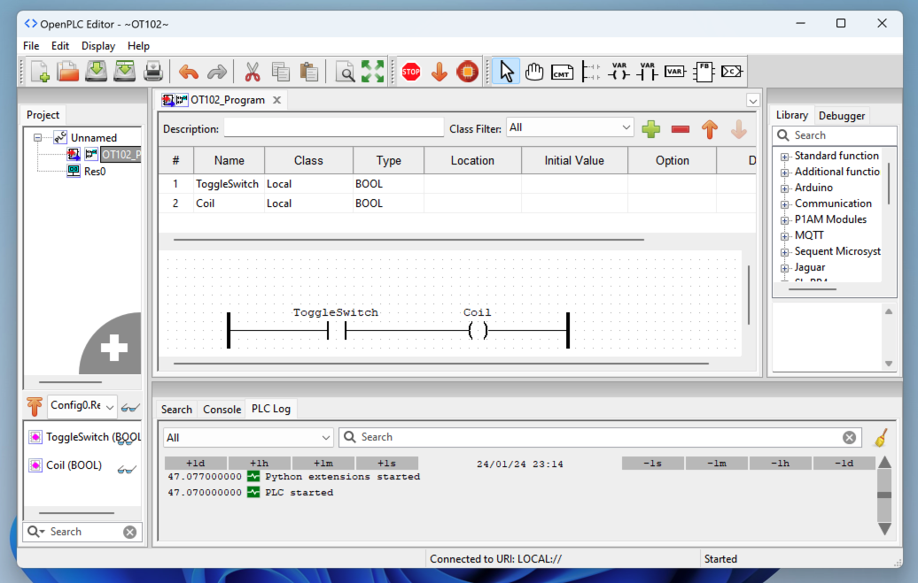
Task: Add a comment with CMT tool
Action: pyautogui.click(x=562, y=72)
